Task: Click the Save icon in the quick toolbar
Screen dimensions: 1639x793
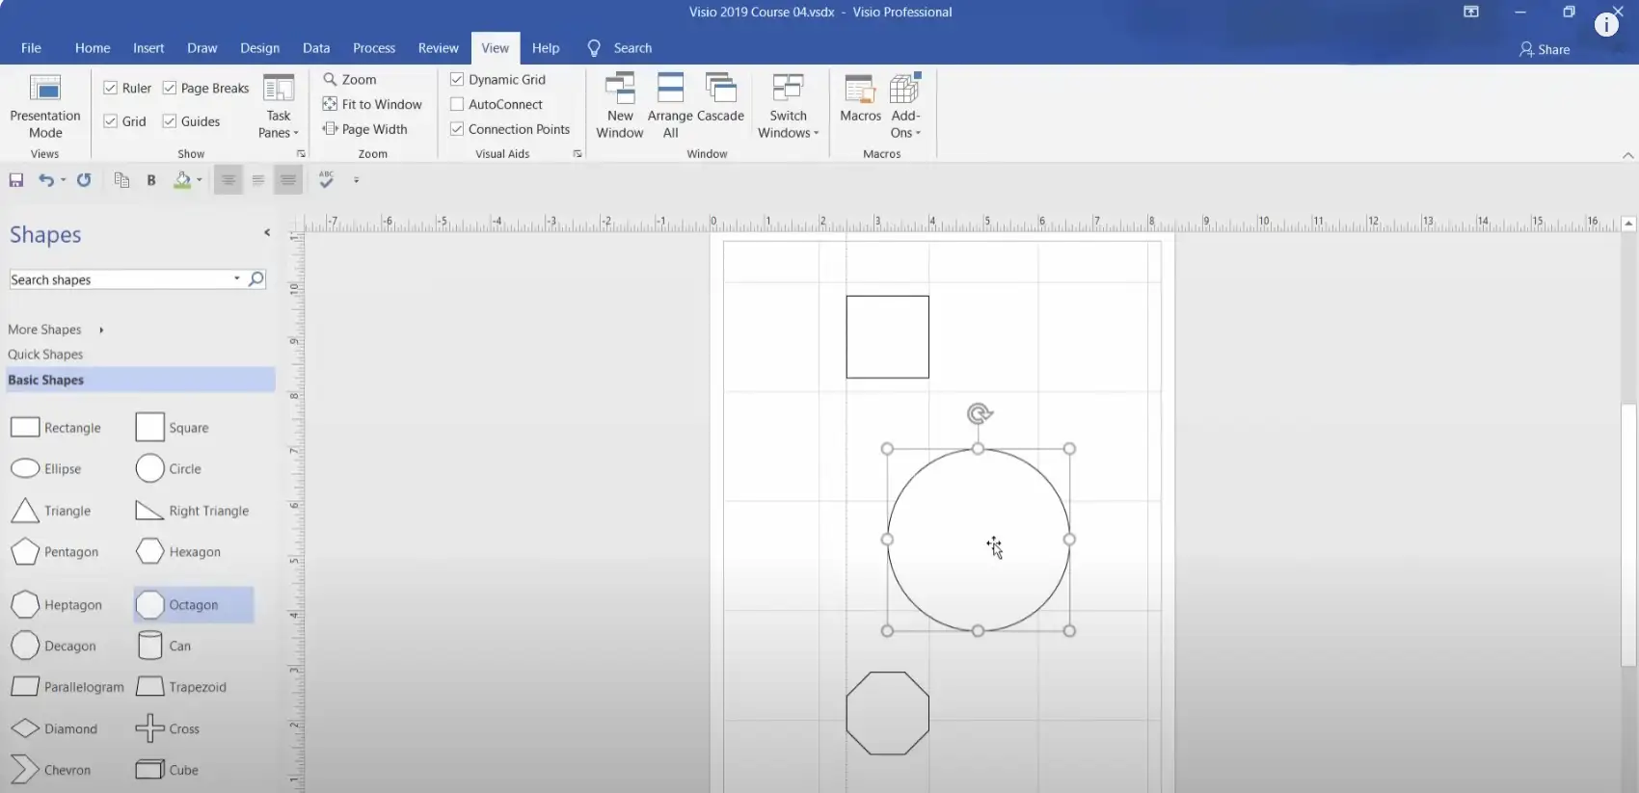Action: pyautogui.click(x=16, y=180)
